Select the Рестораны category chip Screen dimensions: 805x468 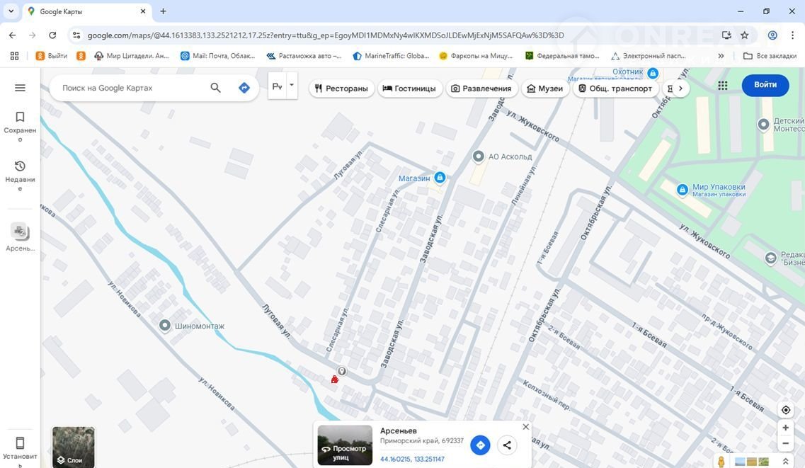pos(341,89)
